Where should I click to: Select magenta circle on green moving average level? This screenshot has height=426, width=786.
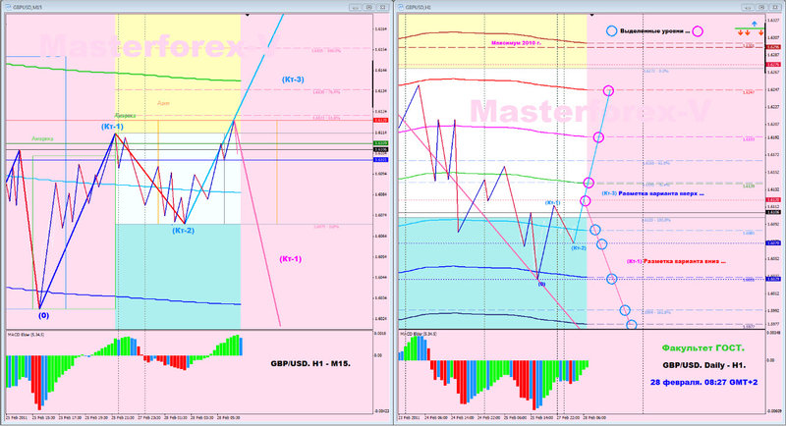pos(589,183)
